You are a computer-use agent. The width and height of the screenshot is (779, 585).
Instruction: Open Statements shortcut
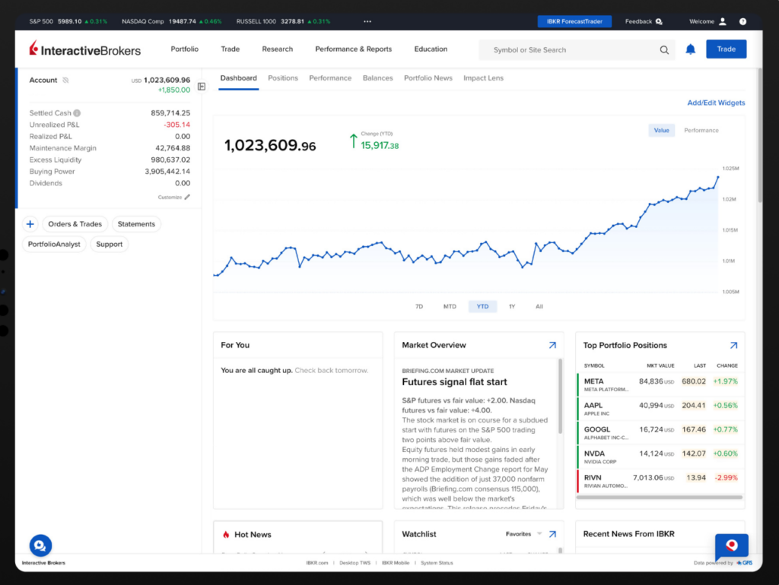(136, 224)
